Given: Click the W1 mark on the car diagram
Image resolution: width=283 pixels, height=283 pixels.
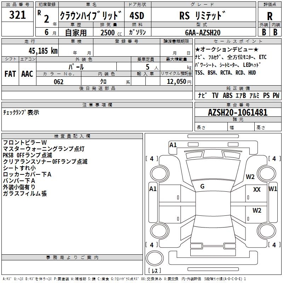Looking at the screenshot, I should coord(273,189).
